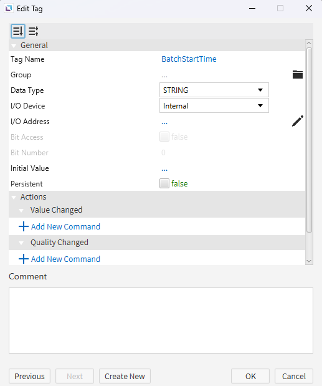Screen dimensions: 322x386
Task: Click plus icon under Quality Changed
Action: pyautogui.click(x=23, y=259)
